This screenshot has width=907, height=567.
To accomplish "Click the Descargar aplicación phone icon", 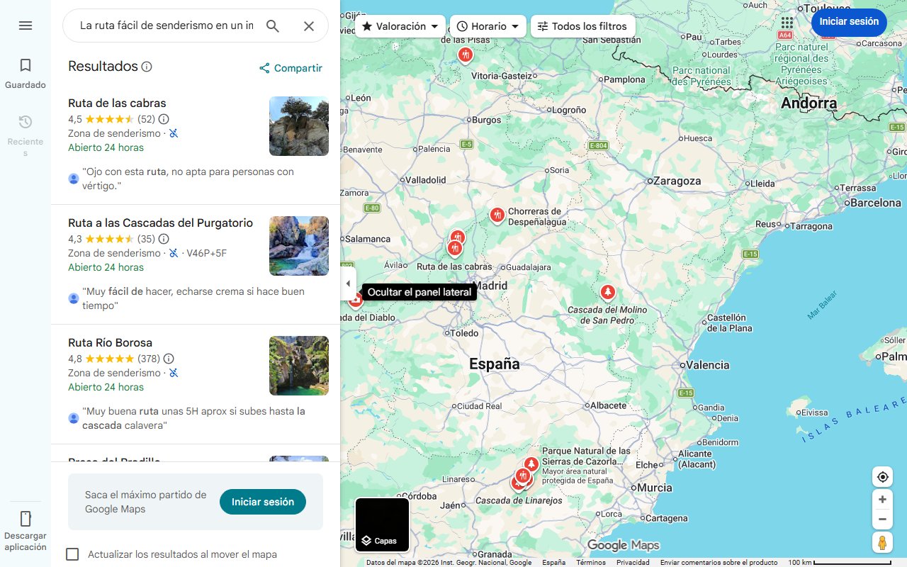I will tap(26, 519).
